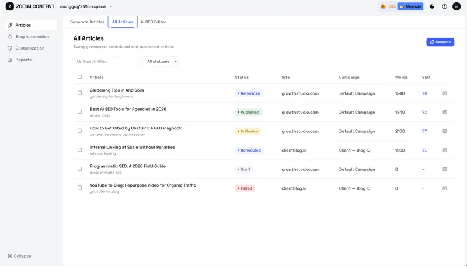Image resolution: width=467 pixels, height=266 pixels.
Task: Open Articles in the sidebar
Action: point(31,25)
